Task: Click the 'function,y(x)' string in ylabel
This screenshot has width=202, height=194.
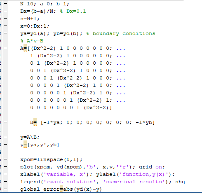Action: pyautogui.click(x=143, y=174)
